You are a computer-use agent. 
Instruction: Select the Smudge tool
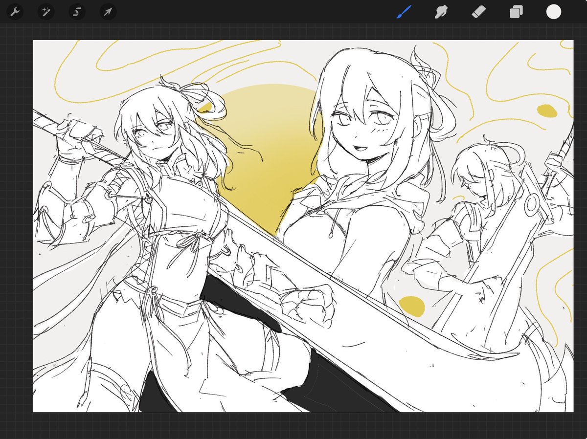pos(441,12)
